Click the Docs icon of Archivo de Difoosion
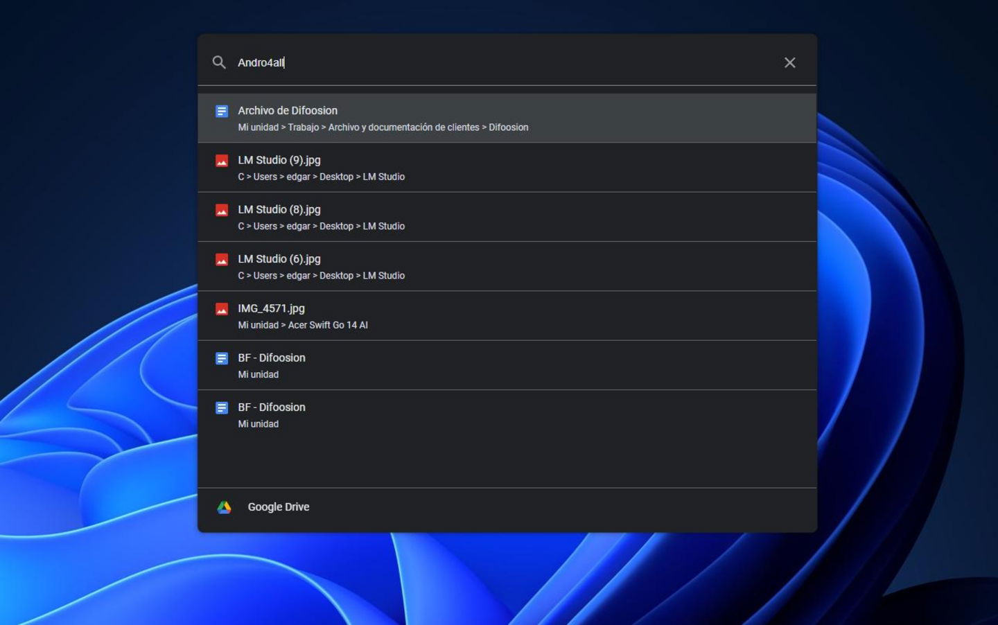The image size is (998, 625). coord(222,111)
